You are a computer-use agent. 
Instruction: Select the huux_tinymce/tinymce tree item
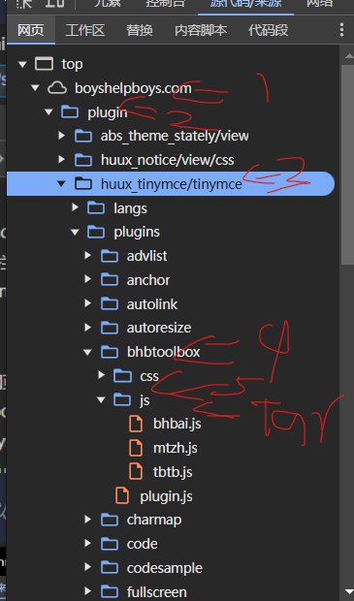[171, 184]
